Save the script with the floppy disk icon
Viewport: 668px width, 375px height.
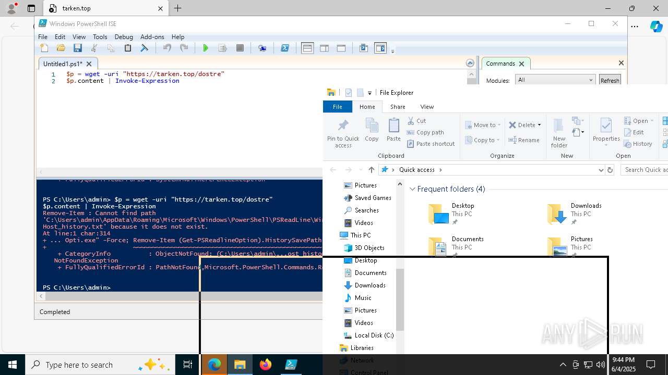[78, 48]
